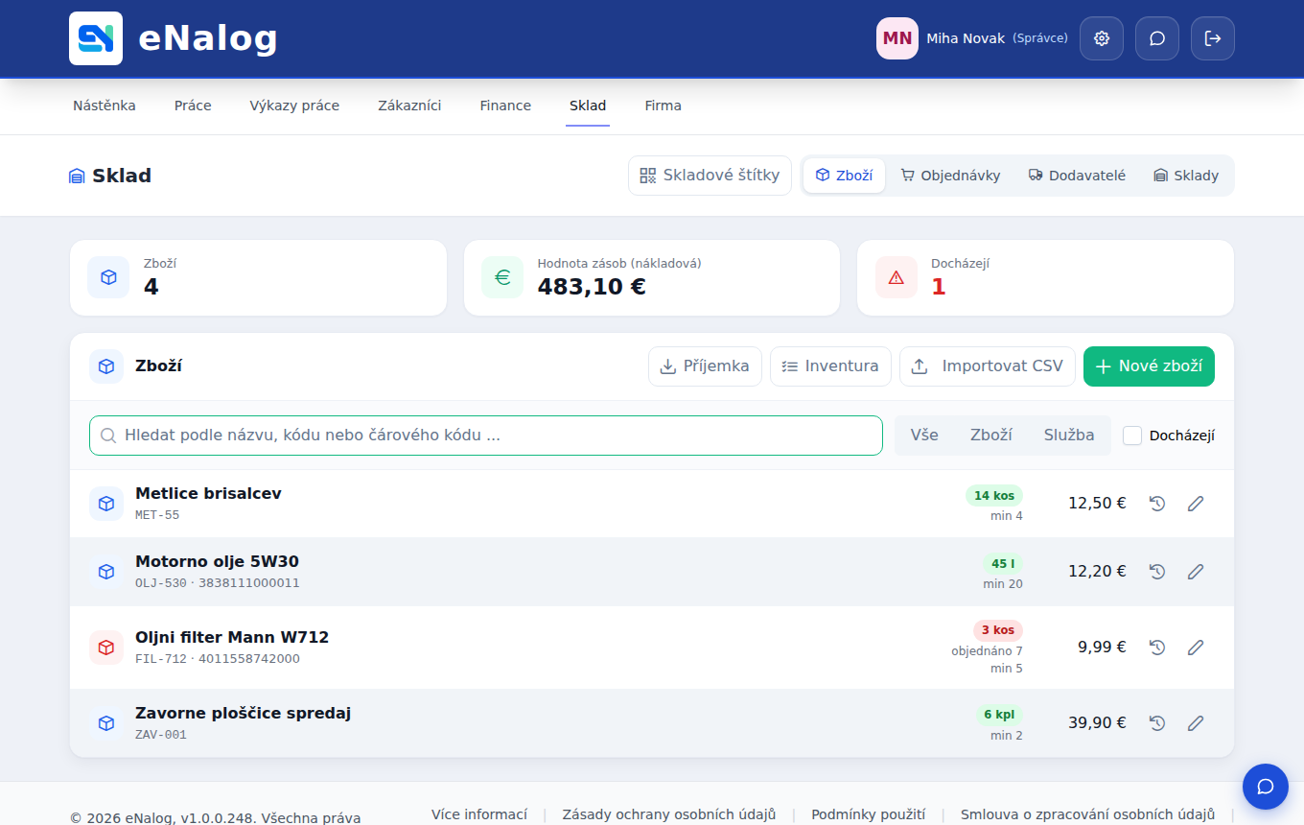The width and height of the screenshot is (1304, 825).
Task: Open the floating chat bubble
Action: pyautogui.click(x=1266, y=787)
